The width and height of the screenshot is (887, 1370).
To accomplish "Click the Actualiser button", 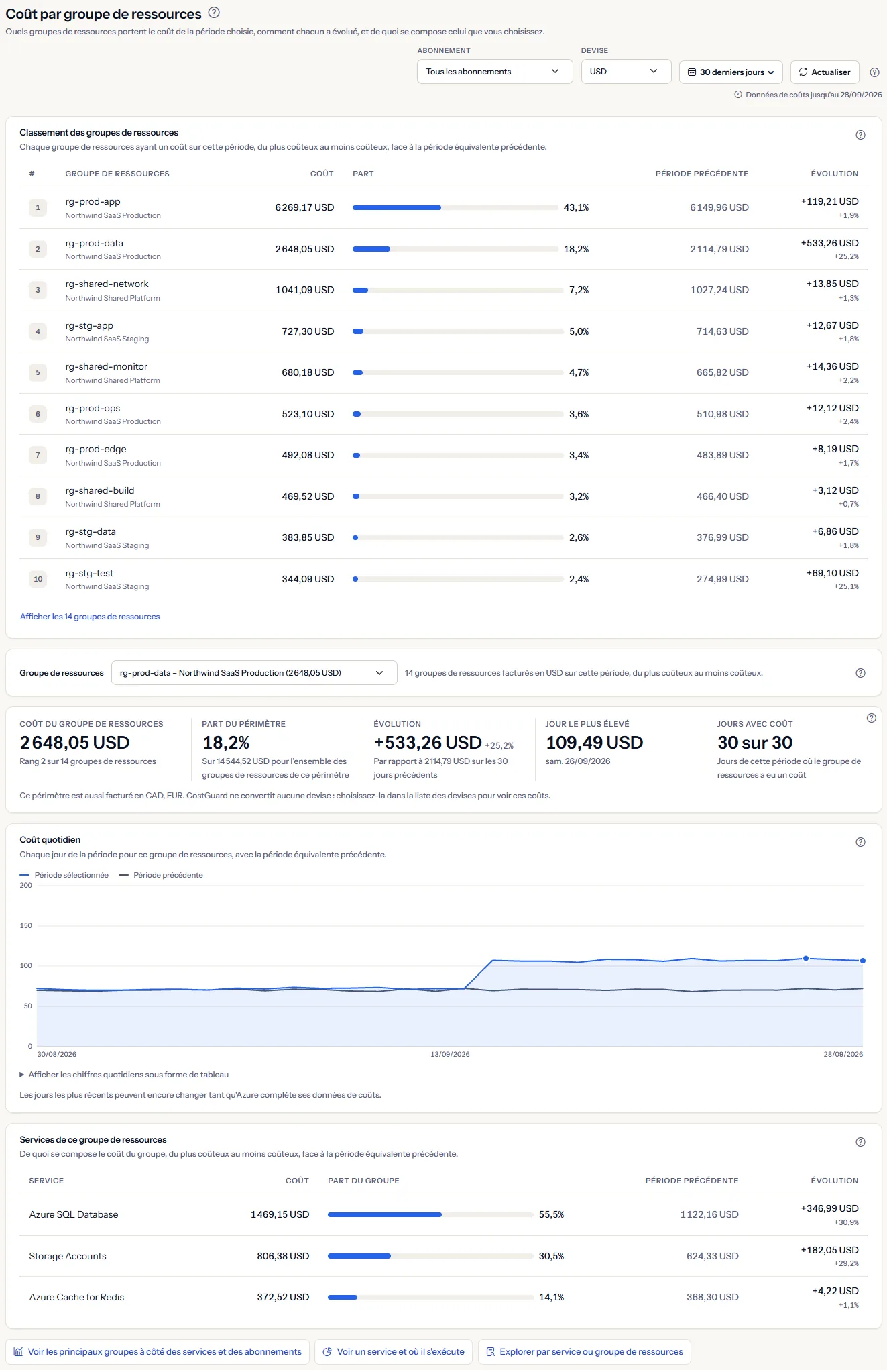I will coord(825,72).
